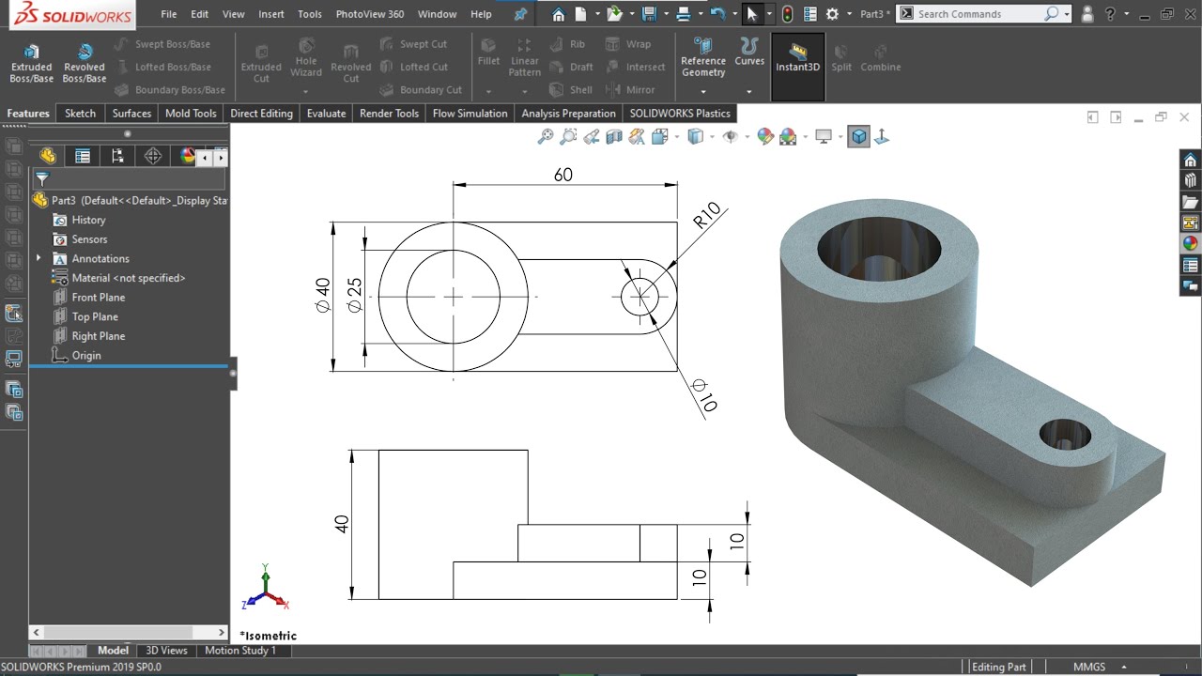Select the Extruded Boss/Base tool

point(31,63)
